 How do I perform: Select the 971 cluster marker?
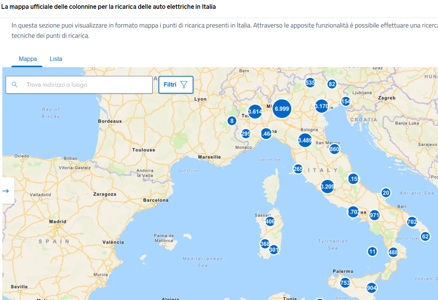click(x=374, y=215)
